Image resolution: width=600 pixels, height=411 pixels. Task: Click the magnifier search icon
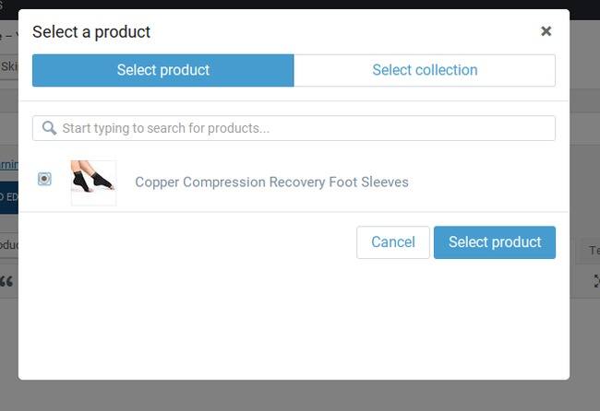(x=49, y=128)
